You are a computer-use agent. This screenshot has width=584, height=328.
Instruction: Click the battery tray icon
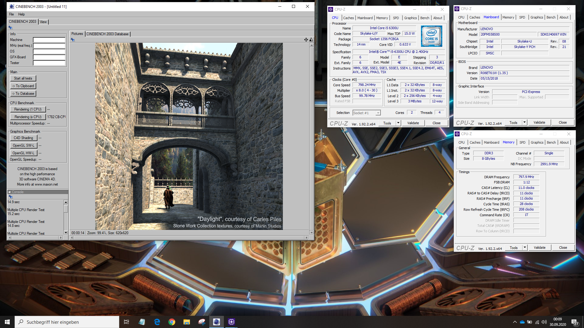click(530, 322)
